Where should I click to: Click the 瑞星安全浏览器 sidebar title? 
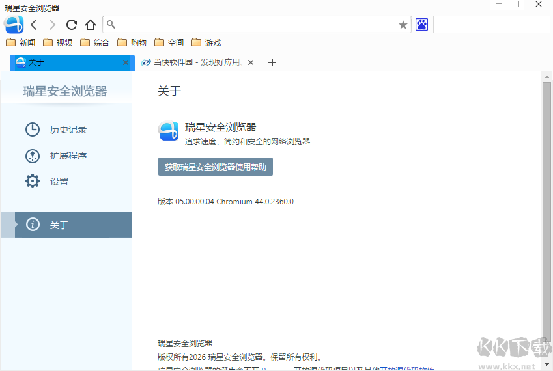point(65,91)
